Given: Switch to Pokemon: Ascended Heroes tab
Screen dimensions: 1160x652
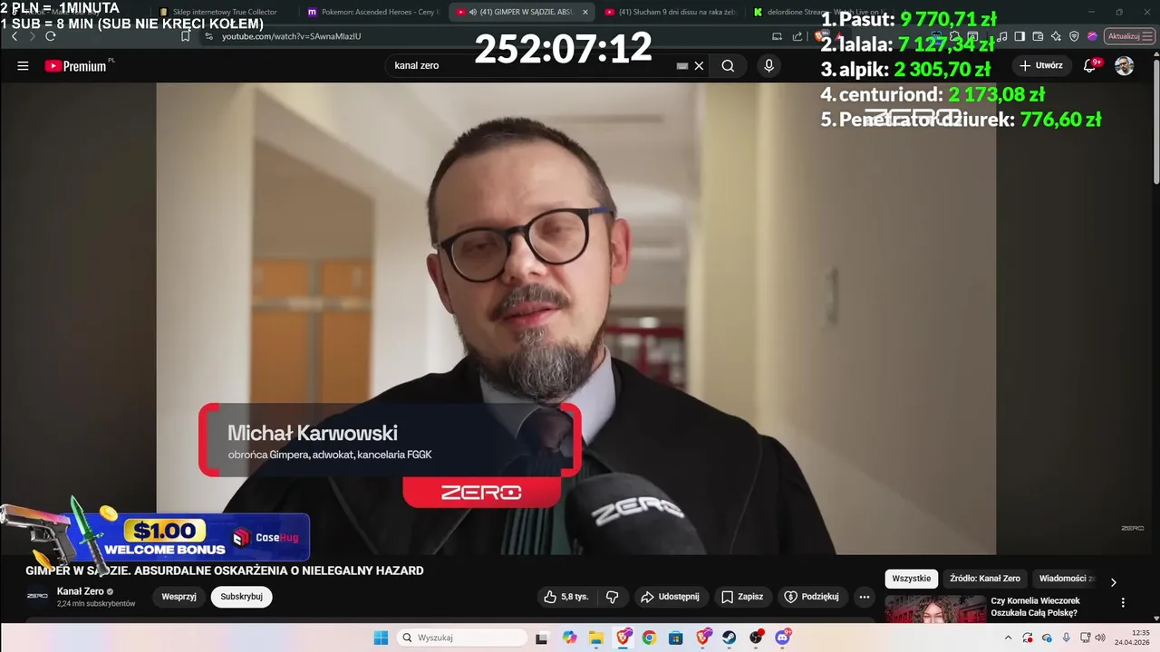Looking at the screenshot, I should (x=373, y=12).
